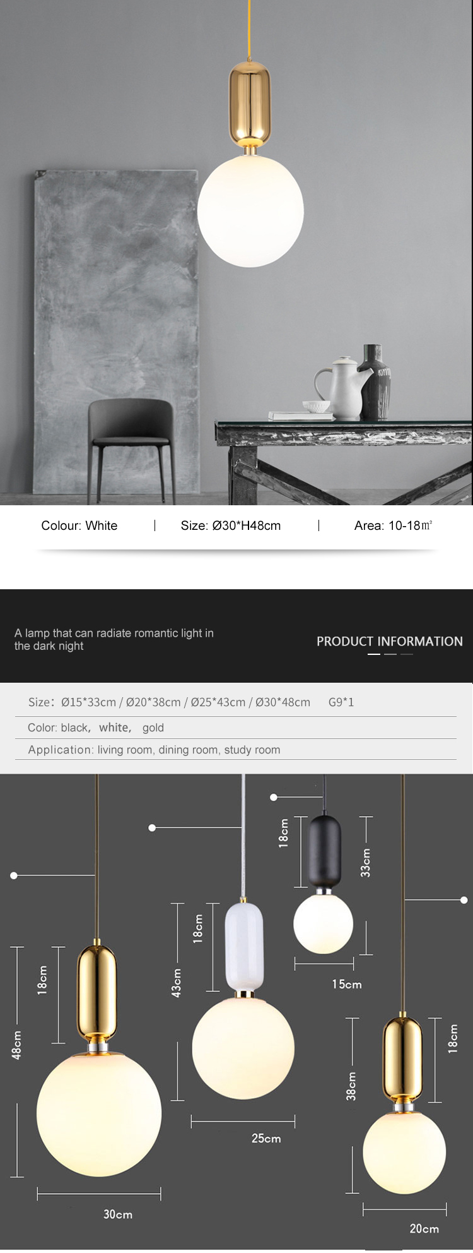
Task: Click the '43cm' height label
Action: coord(177,983)
